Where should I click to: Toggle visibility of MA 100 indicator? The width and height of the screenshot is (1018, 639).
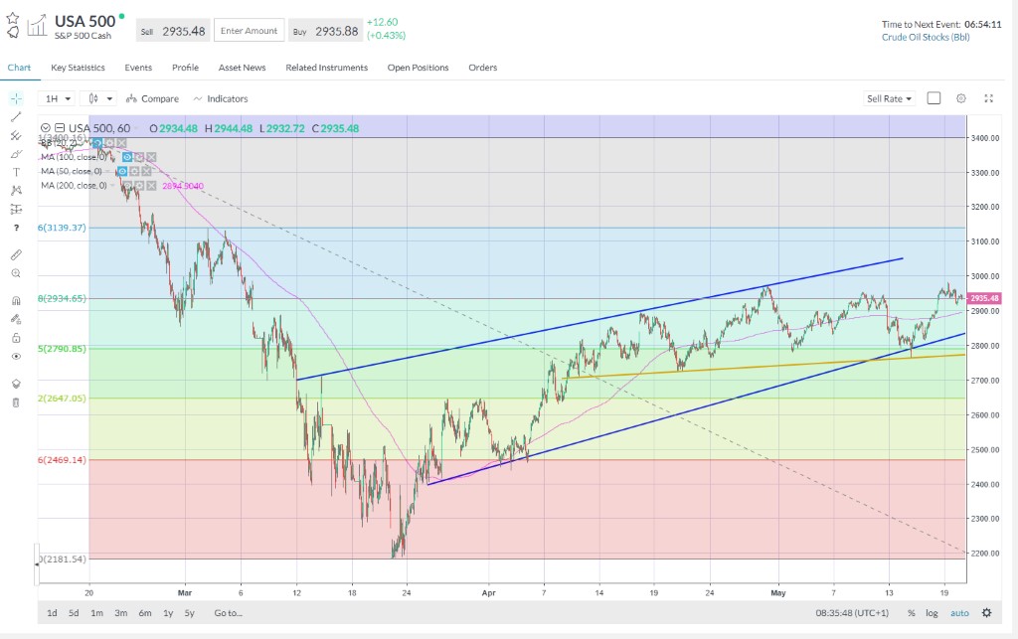(x=128, y=157)
